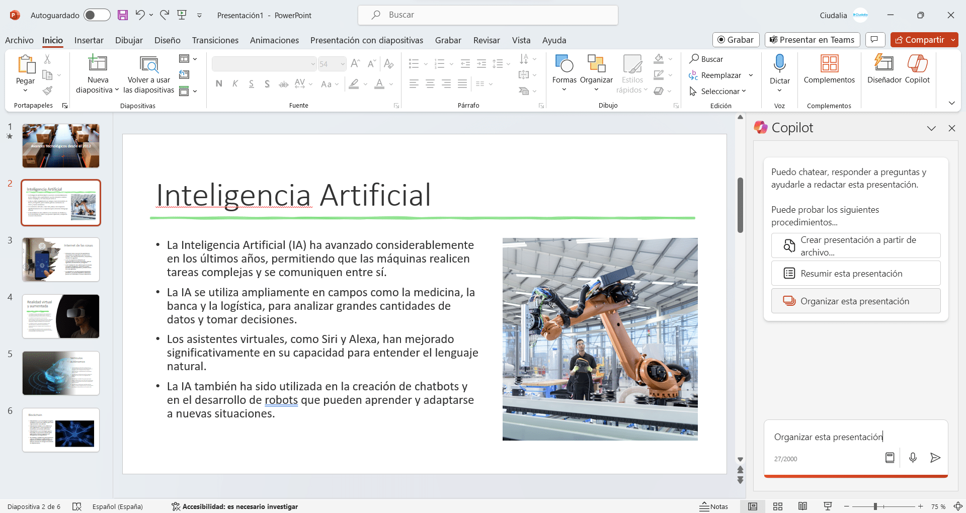The height and width of the screenshot is (513, 966).
Task: Expand the Compartir dropdown arrow
Action: coord(953,40)
